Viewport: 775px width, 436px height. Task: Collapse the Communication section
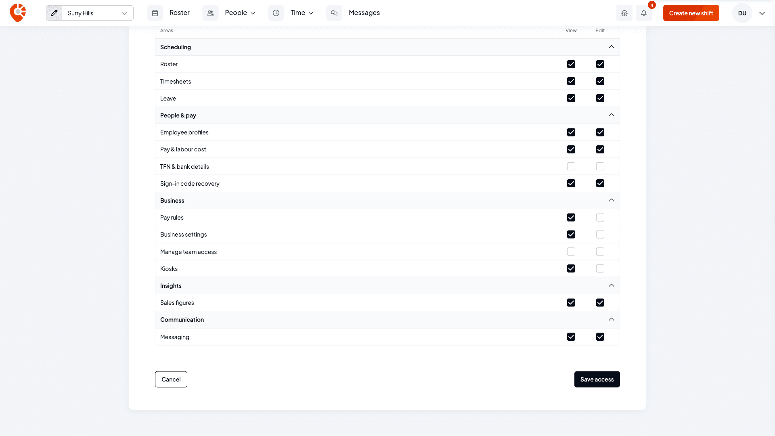pyautogui.click(x=612, y=319)
